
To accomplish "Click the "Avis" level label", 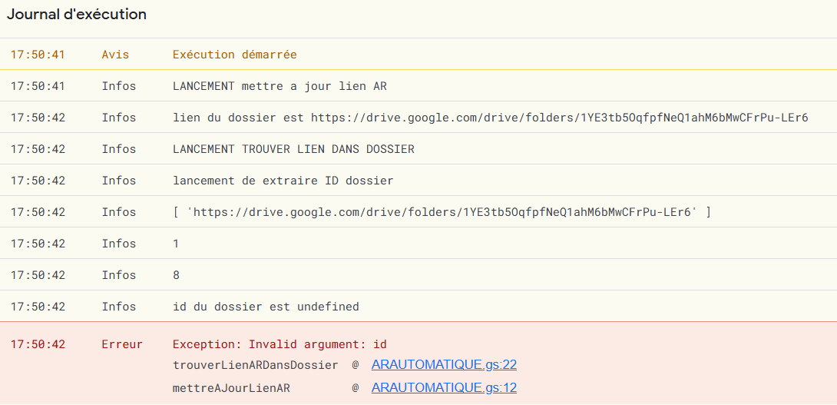I will tap(115, 55).
